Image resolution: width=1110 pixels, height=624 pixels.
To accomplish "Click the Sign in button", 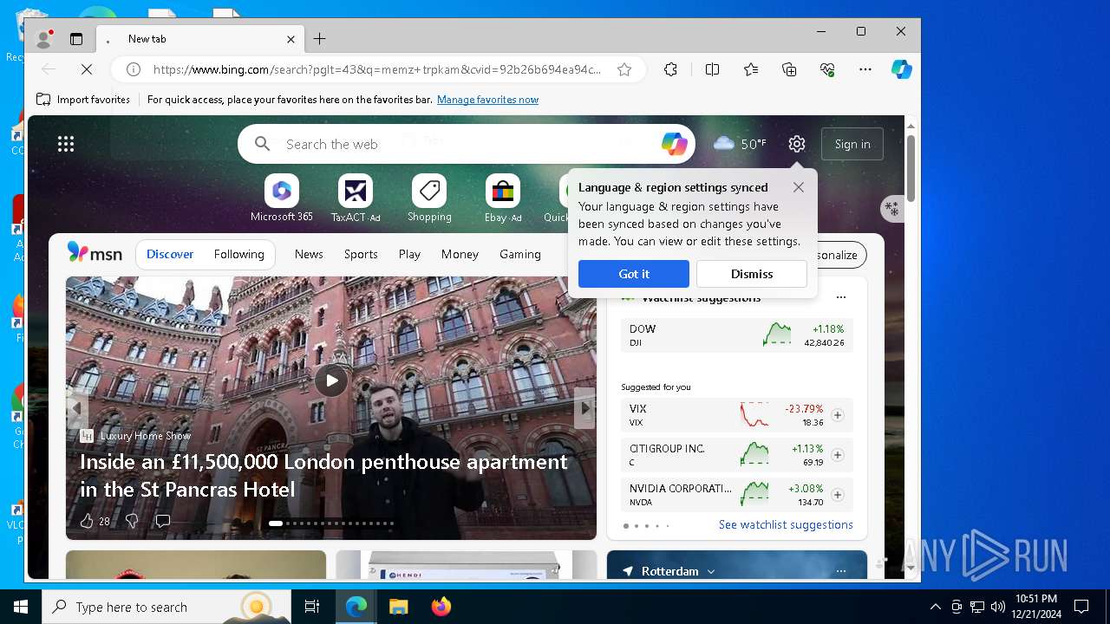I will [x=852, y=144].
